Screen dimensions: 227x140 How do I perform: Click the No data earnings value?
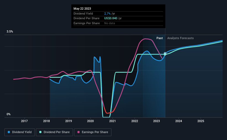(x=109, y=23)
